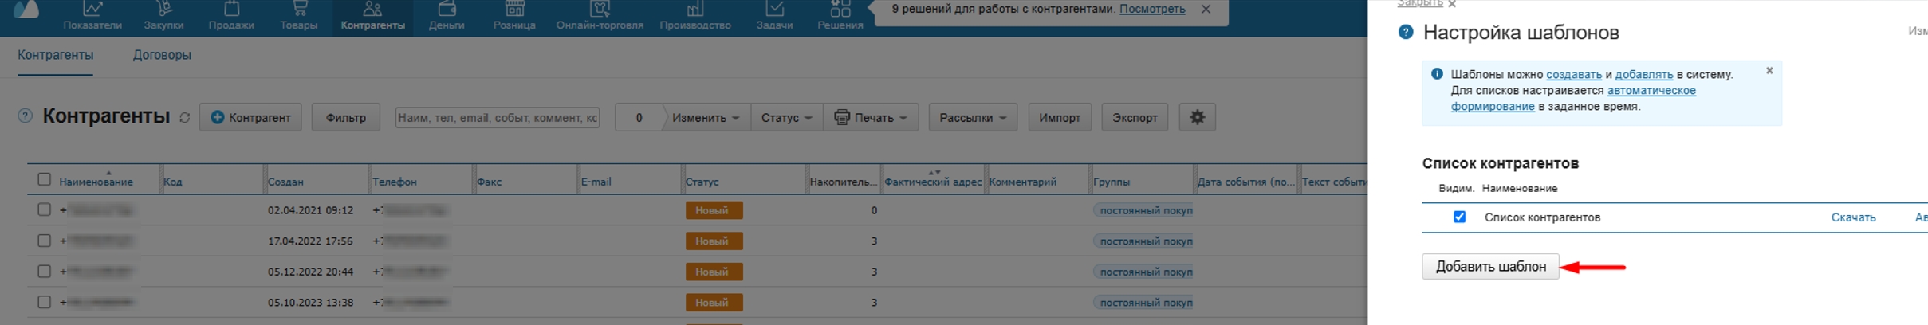Click the Экспорт button
The width and height of the screenshot is (1928, 325).
tap(1135, 117)
